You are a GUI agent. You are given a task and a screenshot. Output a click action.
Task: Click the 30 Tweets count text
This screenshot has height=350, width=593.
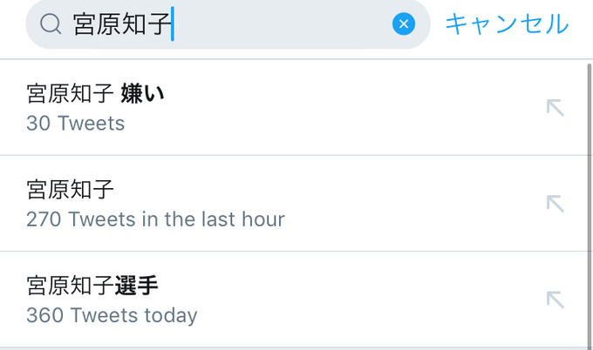pos(76,124)
